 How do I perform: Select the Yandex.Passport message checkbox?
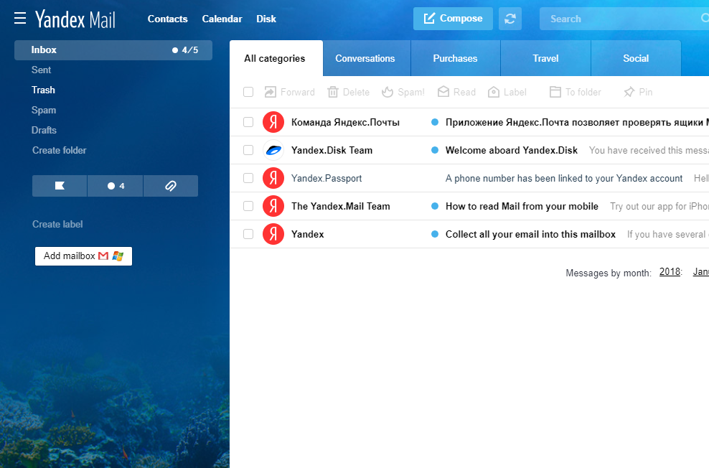click(248, 178)
